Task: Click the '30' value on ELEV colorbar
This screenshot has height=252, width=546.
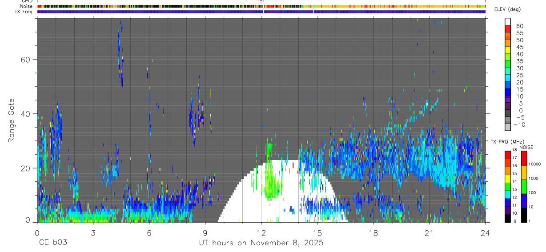Action: pos(519,68)
